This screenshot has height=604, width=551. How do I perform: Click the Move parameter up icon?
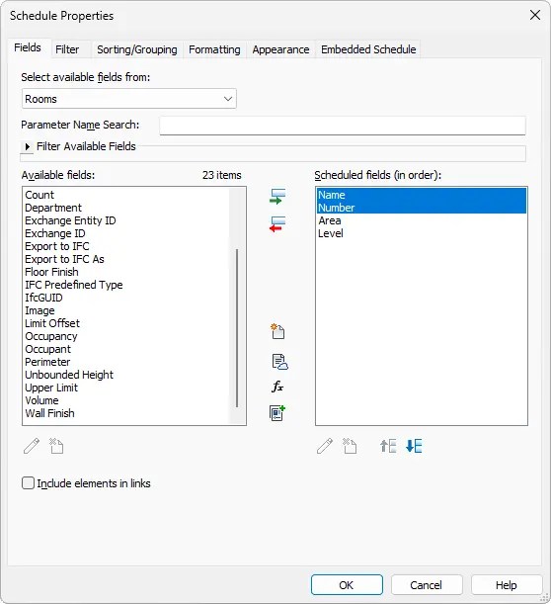point(388,446)
